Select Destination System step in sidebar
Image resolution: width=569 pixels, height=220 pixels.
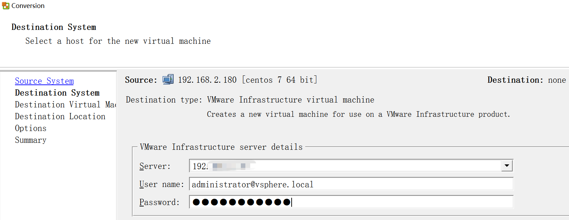click(57, 93)
